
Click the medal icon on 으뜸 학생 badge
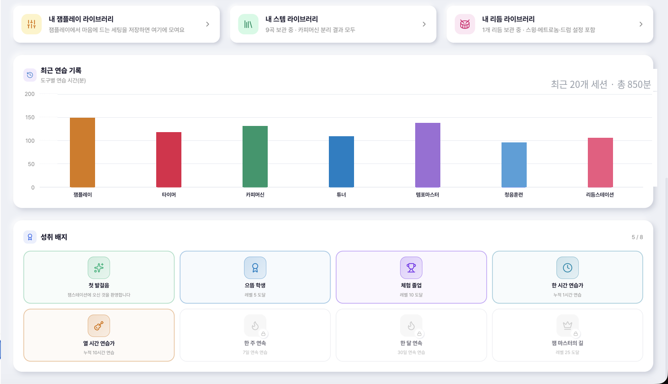click(255, 268)
